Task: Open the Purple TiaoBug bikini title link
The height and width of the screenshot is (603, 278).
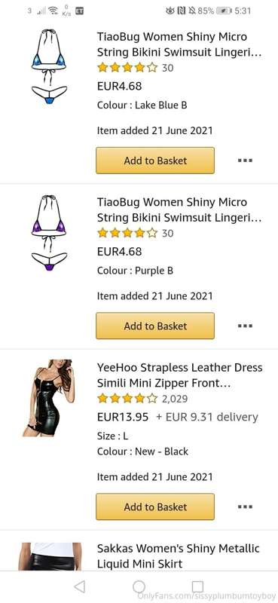Action: [179, 210]
